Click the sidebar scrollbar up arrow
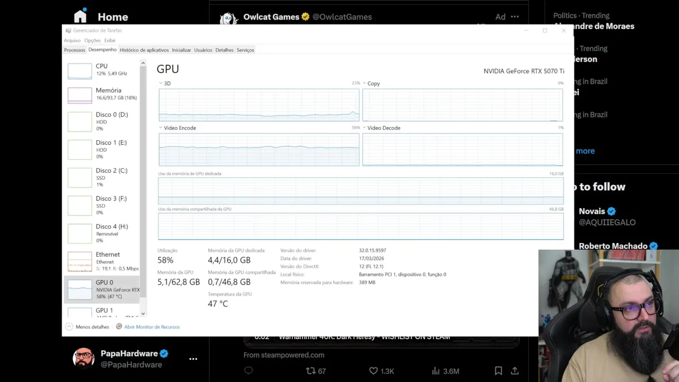 pos(143,64)
